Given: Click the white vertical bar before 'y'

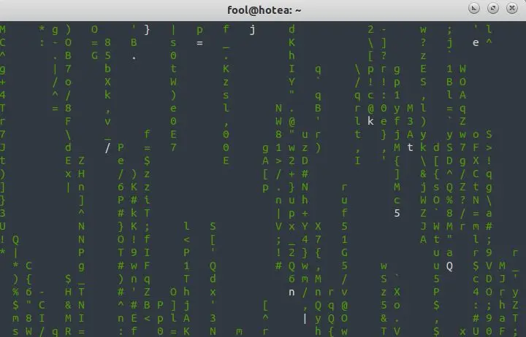Looking at the screenshot, I should (x=305, y=318).
